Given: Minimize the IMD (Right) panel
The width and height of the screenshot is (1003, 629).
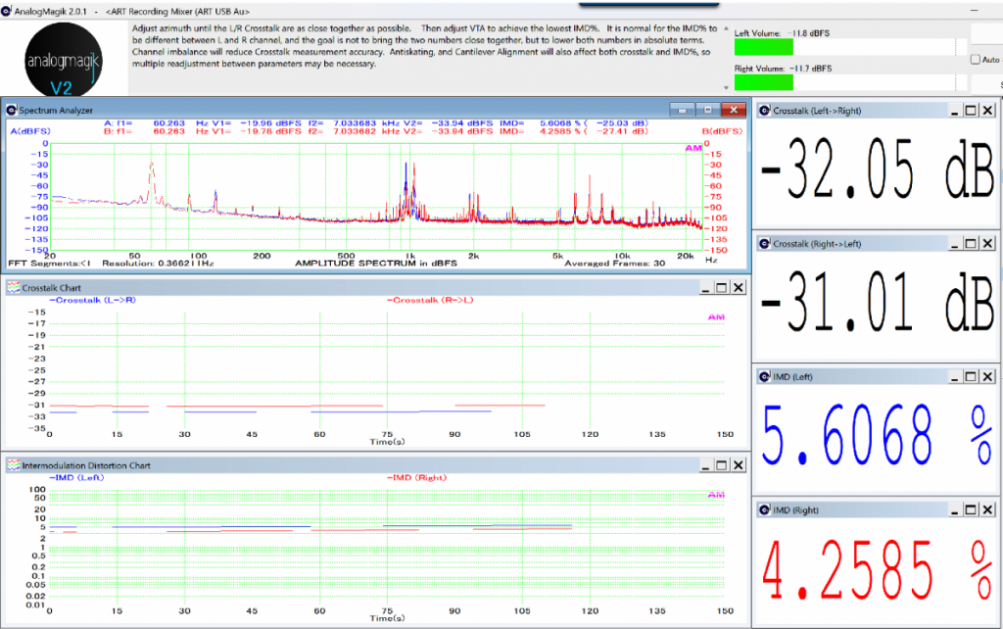Looking at the screenshot, I should click(954, 510).
